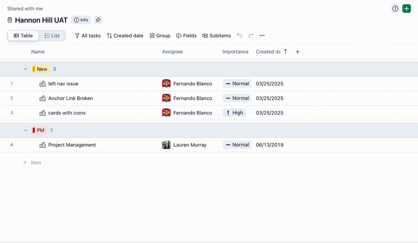Click task icon for Anchor Link Broken

click(x=42, y=98)
